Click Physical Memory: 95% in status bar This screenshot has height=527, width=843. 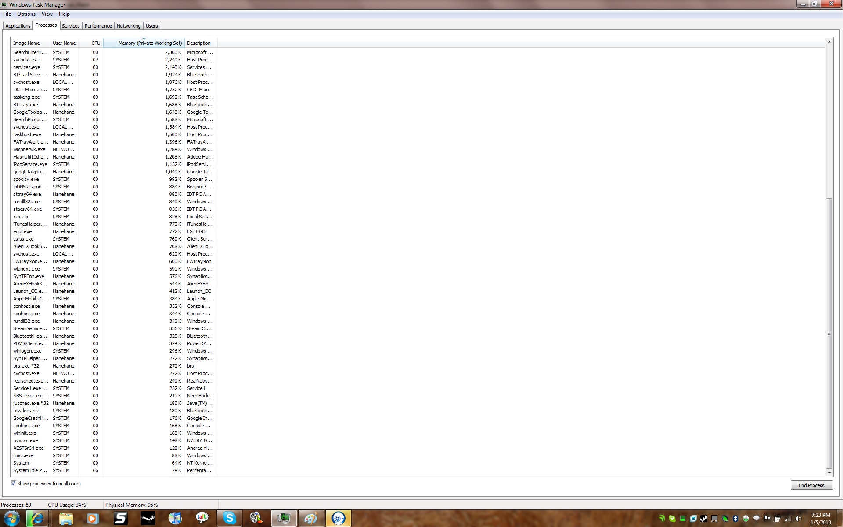point(131,505)
